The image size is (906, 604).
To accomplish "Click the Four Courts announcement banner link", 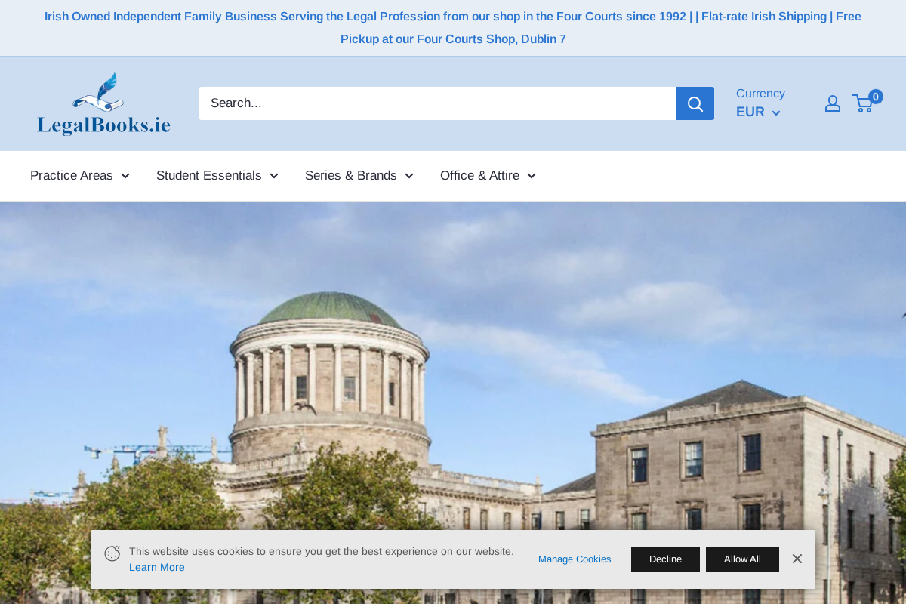I will tap(453, 27).
